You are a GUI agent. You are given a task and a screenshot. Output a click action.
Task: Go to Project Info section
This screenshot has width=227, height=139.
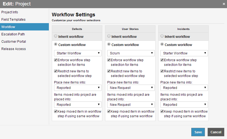tap(10, 12)
